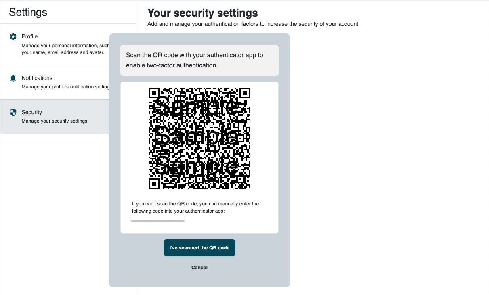Click the QR code's top-left corner square

[154, 93]
